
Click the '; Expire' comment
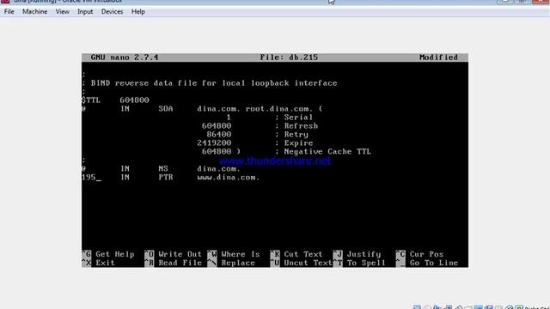(x=294, y=143)
